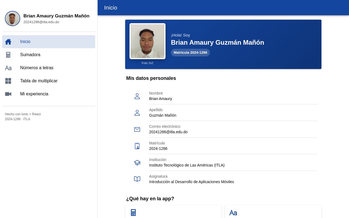Open the Mi experiencia section

49,94
